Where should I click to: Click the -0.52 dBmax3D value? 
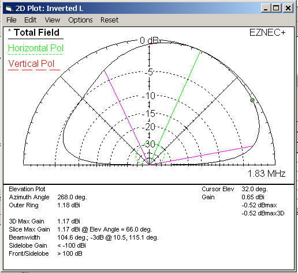coord(263,213)
